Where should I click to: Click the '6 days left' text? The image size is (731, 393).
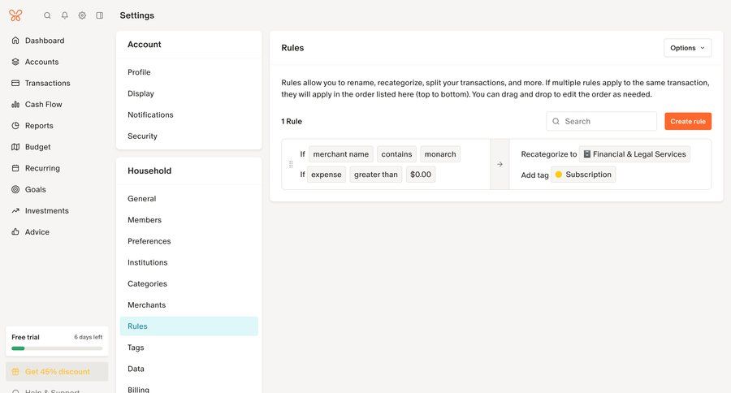[x=88, y=337]
